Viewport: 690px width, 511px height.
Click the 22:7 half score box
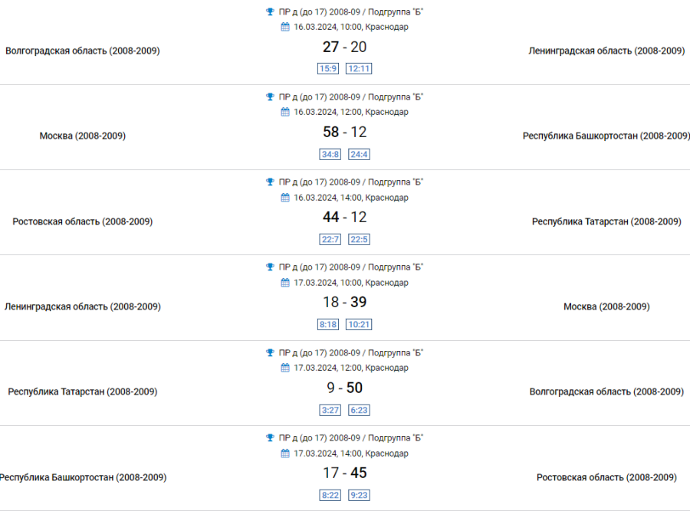pos(330,239)
